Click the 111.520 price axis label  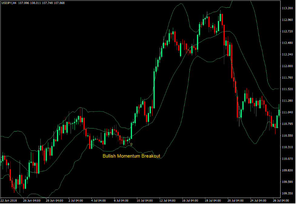pos(287,89)
